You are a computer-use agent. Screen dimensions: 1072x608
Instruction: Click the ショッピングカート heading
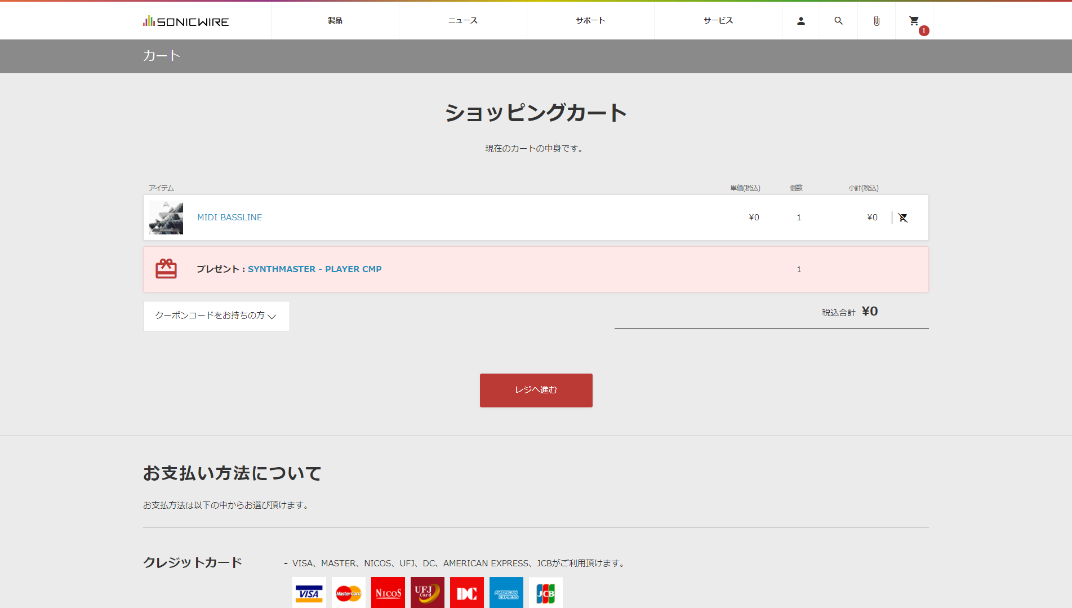(x=536, y=113)
